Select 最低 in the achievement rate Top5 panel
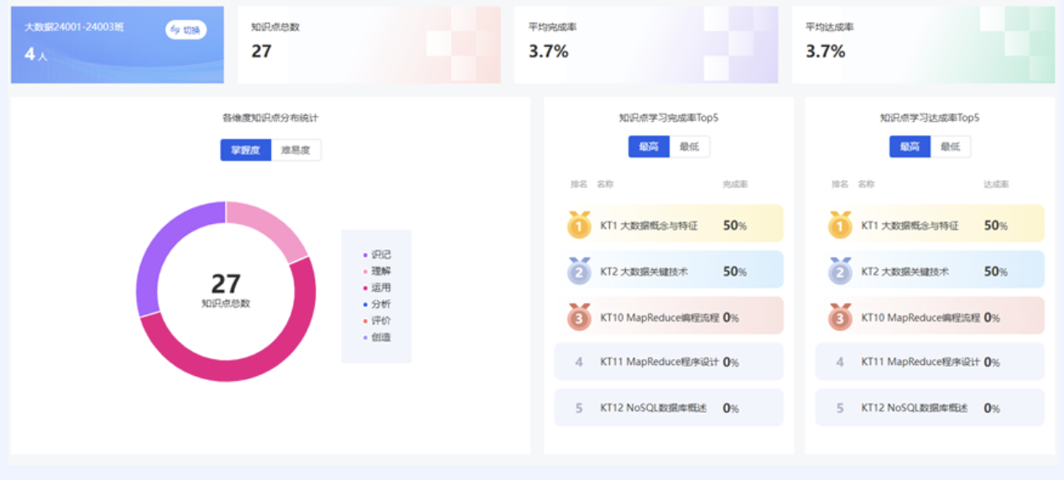The height and width of the screenshot is (480, 1064). (950, 147)
